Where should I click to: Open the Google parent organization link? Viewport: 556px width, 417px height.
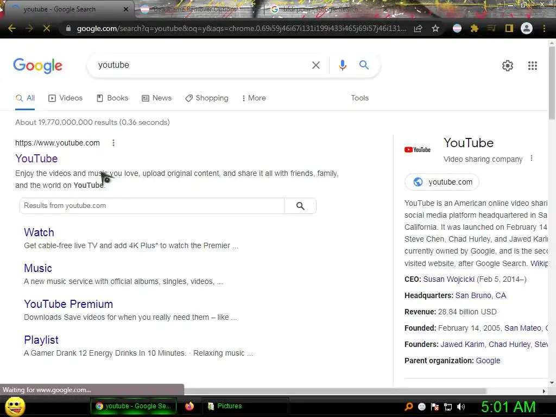[488, 361]
